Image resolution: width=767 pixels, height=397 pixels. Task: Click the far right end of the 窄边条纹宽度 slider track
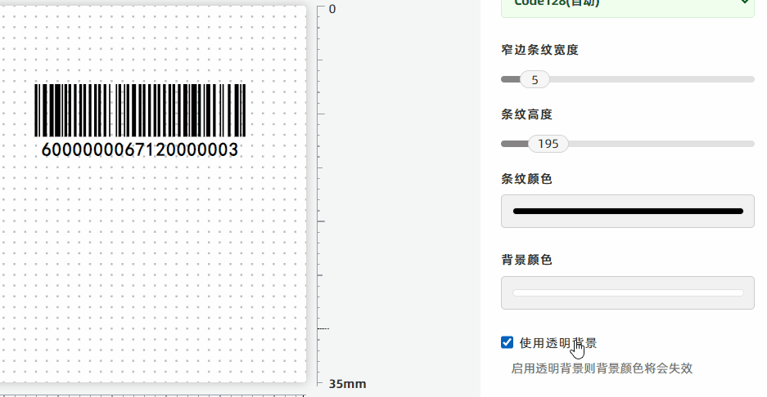click(751, 79)
